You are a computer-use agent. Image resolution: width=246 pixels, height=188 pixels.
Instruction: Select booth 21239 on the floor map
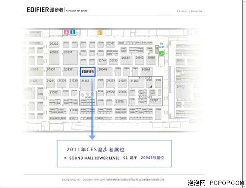(73, 83)
